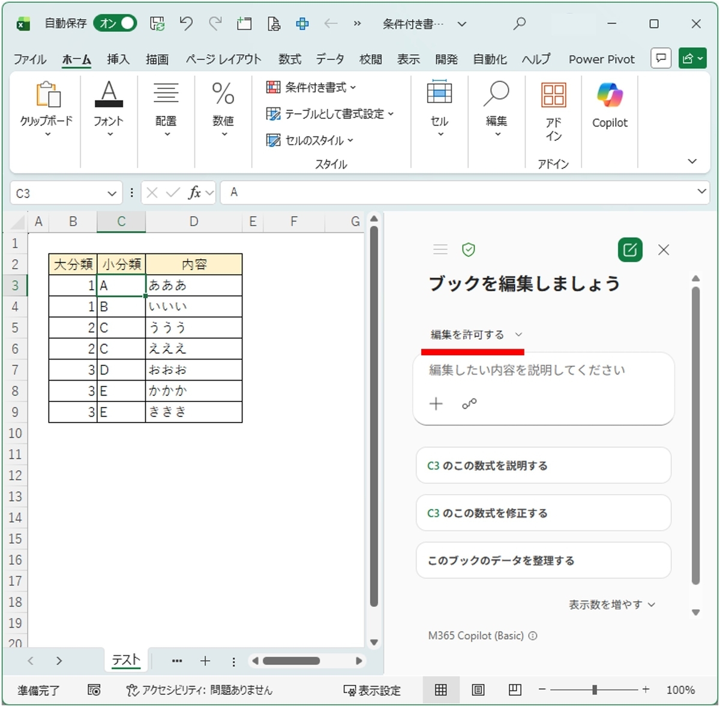Image resolution: width=720 pixels, height=707 pixels.
Task: Select column D header
Action: click(x=194, y=221)
